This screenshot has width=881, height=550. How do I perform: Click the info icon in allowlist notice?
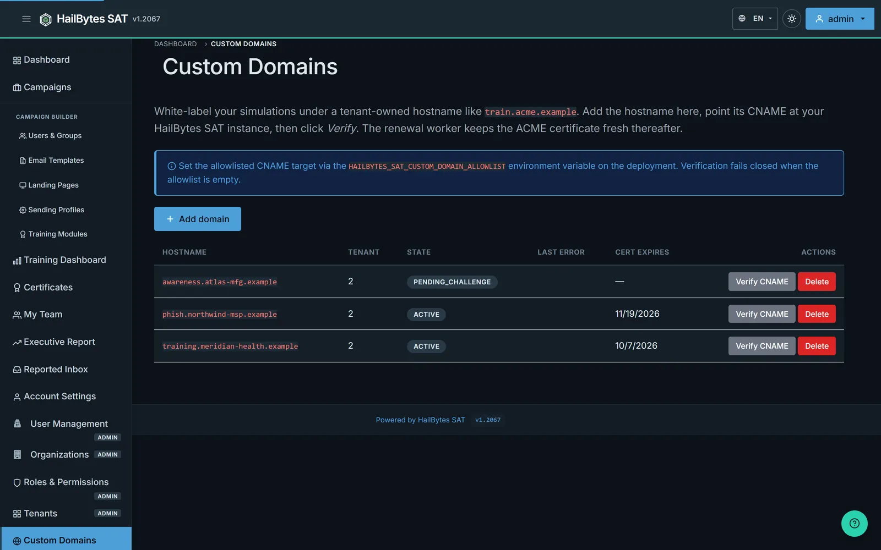172,166
